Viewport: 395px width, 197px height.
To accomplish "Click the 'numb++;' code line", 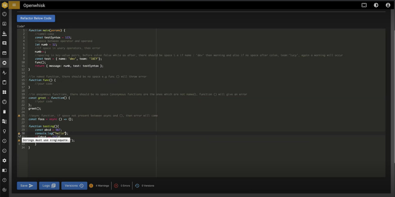I will [x=40, y=52].
